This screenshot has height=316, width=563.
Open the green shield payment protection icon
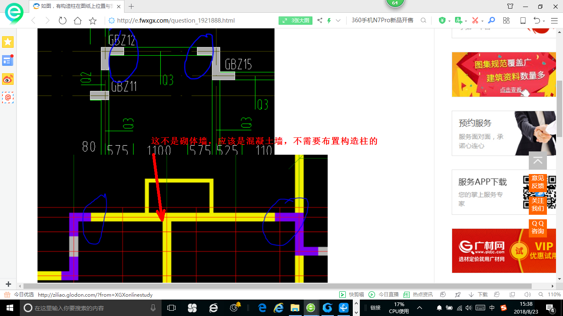(x=442, y=20)
